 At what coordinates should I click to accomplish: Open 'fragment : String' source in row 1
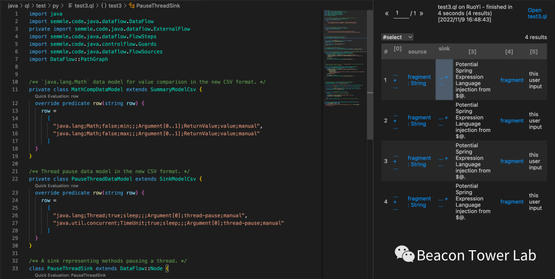pyautogui.click(x=419, y=80)
